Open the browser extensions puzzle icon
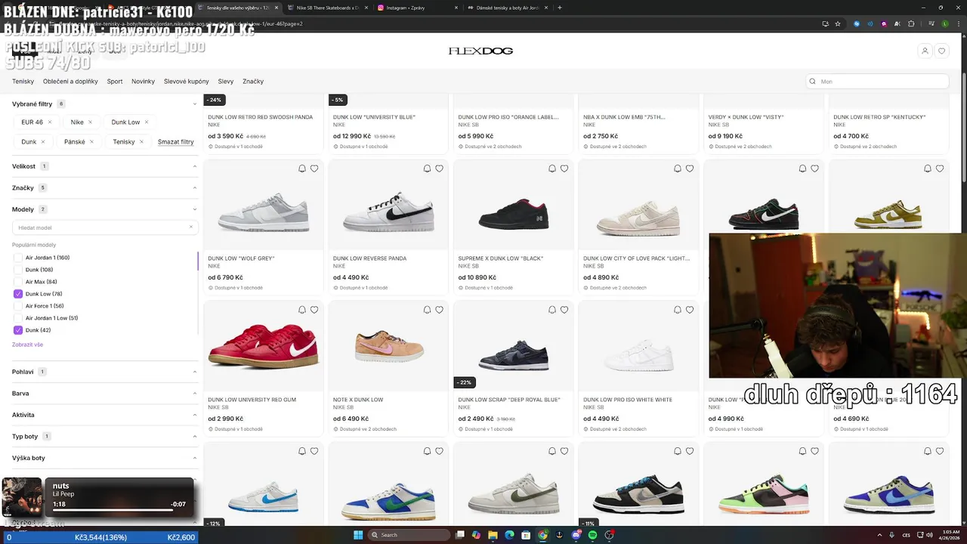Viewport: 967px width, 544px height. click(910, 23)
